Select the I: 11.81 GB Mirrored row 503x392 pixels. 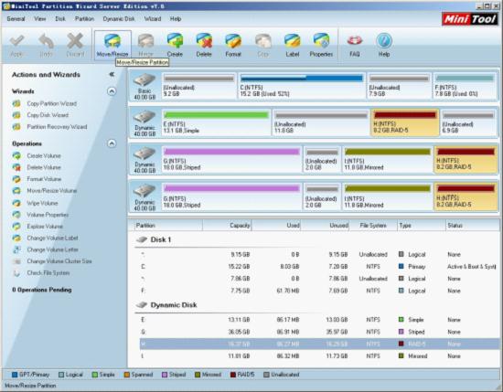tap(319, 356)
